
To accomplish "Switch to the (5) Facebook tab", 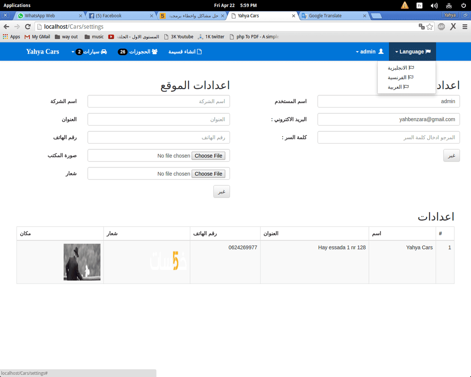I will 120,16.
